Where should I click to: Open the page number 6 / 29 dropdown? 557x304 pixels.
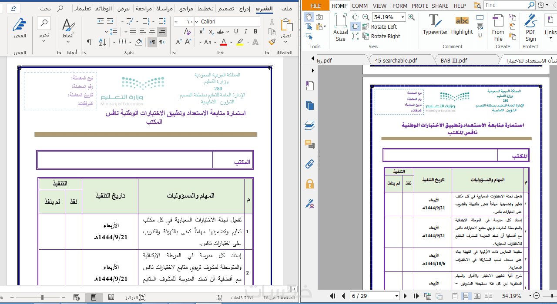tap(396, 296)
